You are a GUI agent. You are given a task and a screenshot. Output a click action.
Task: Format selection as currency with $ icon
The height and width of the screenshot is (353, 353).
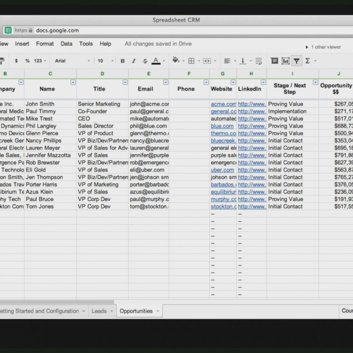16,61
